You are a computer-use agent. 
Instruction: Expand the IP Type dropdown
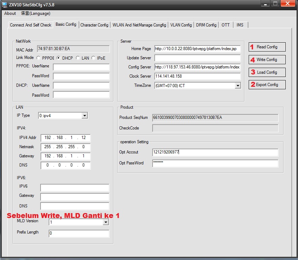coord(85,115)
